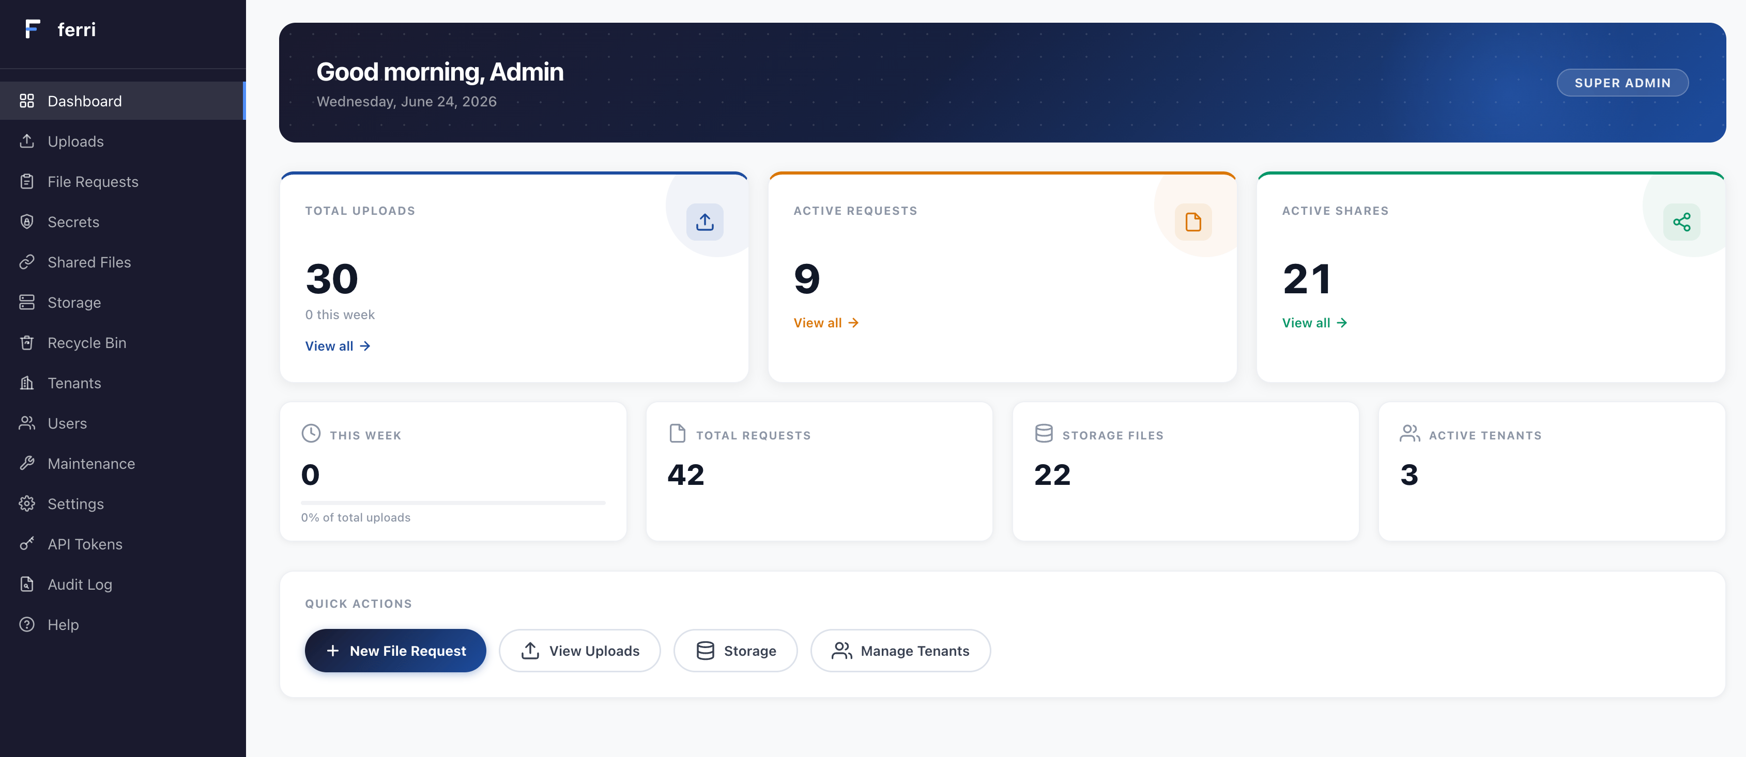Click the Active Shares number 21
The width and height of the screenshot is (1746, 757).
(1306, 278)
